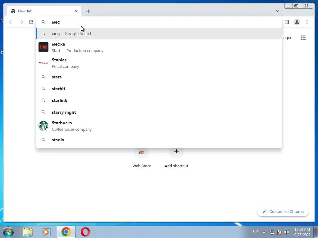This screenshot has width=318, height=238.
Task: Open the Images link
Action: [287, 38]
